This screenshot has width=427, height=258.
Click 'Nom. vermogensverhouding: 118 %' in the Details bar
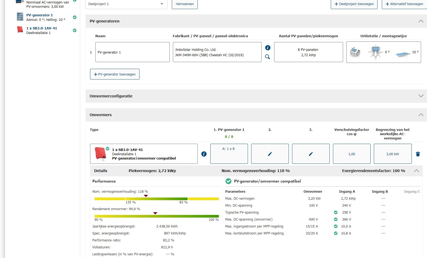pyautogui.click(x=256, y=171)
